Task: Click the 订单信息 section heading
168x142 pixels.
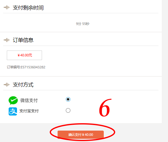Action: pos(23,40)
